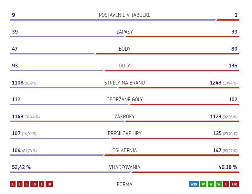Select the STRELY NA BRÁNU heading
The image size is (252, 194).
tap(124, 83)
